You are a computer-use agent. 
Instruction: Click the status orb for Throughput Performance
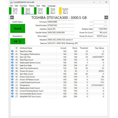[x=12, y=54]
